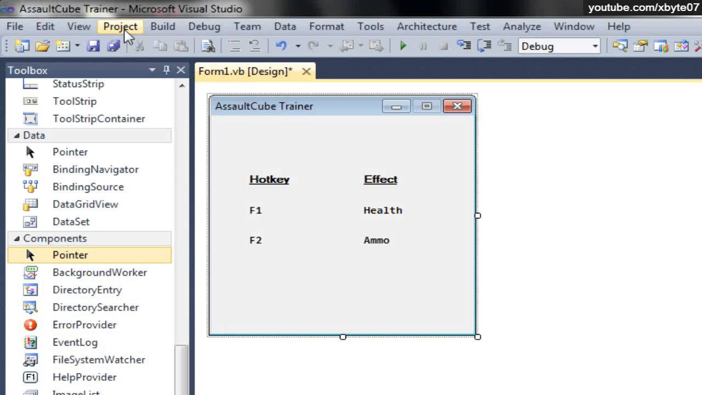702x395 pixels.
Task: Click the Open File folder icon
Action: [42, 46]
